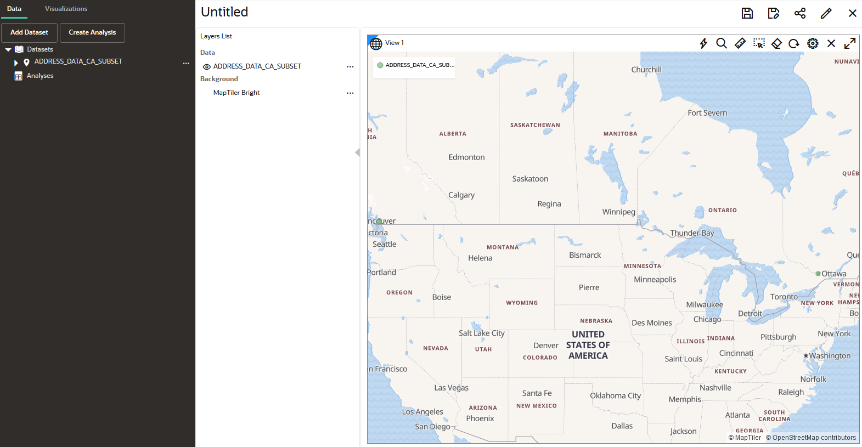Click the Save As icon
Screen dimensions: 862x447
pos(774,13)
